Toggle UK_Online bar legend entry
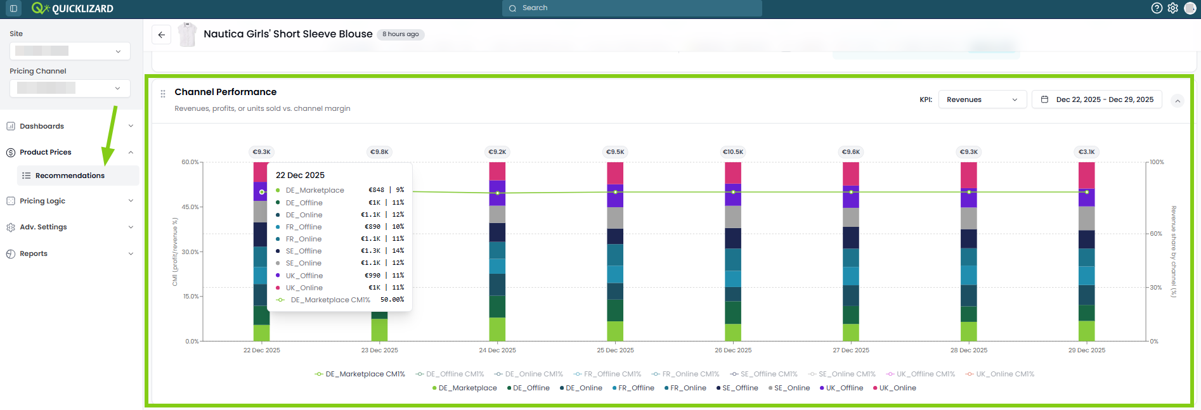This screenshot has height=410, width=1201. click(894, 388)
